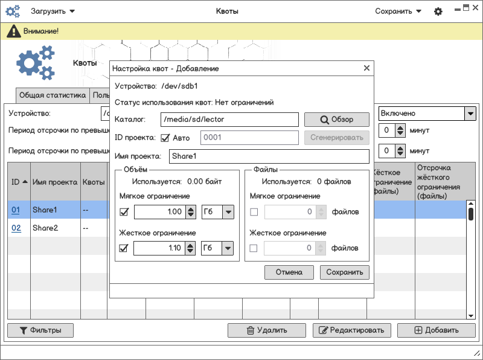Click the Имя проекта input field
The image size is (483, 360).
click(268, 156)
